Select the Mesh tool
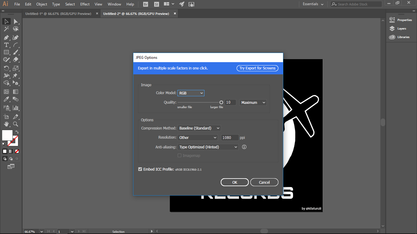 click(x=6, y=92)
